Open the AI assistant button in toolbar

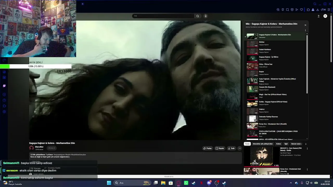click(323, 10)
